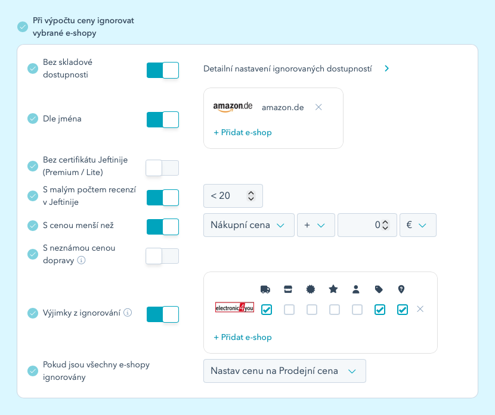Click the electronic4you logo

(x=234, y=308)
